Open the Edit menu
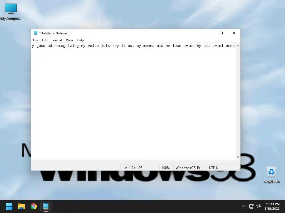The width and height of the screenshot is (285, 213). click(45, 40)
